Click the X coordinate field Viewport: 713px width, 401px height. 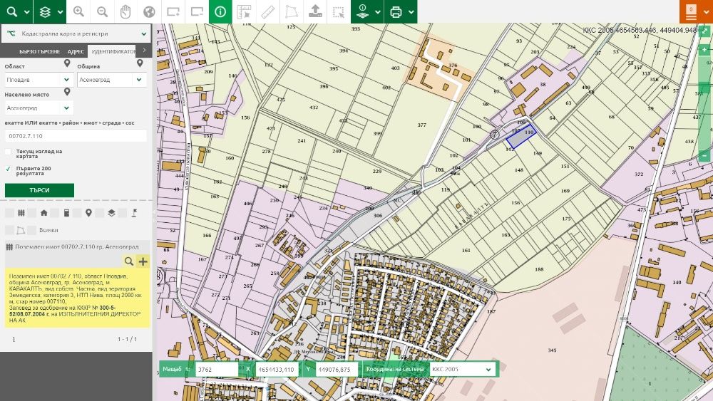pos(277,369)
